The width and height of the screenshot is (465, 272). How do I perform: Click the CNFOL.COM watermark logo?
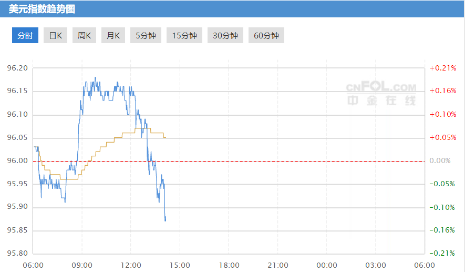pyautogui.click(x=381, y=88)
